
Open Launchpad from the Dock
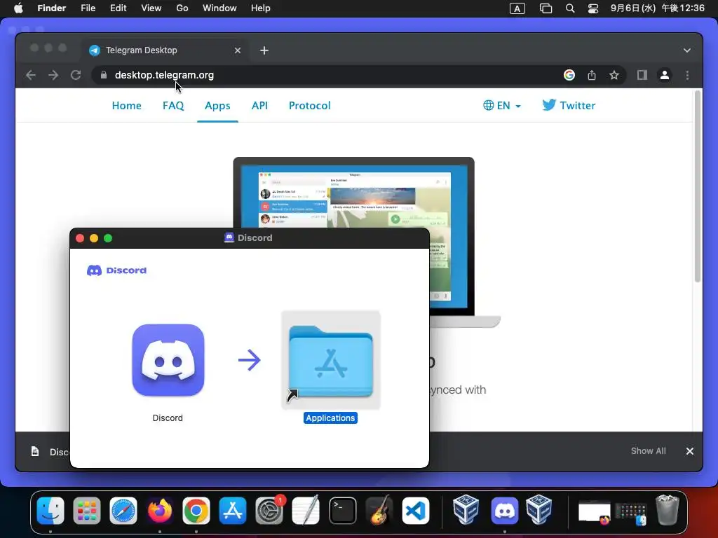coord(86,510)
